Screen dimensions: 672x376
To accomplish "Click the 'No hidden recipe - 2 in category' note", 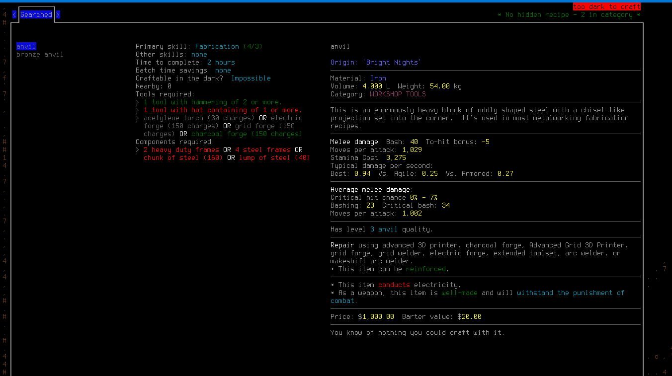I will pos(569,15).
